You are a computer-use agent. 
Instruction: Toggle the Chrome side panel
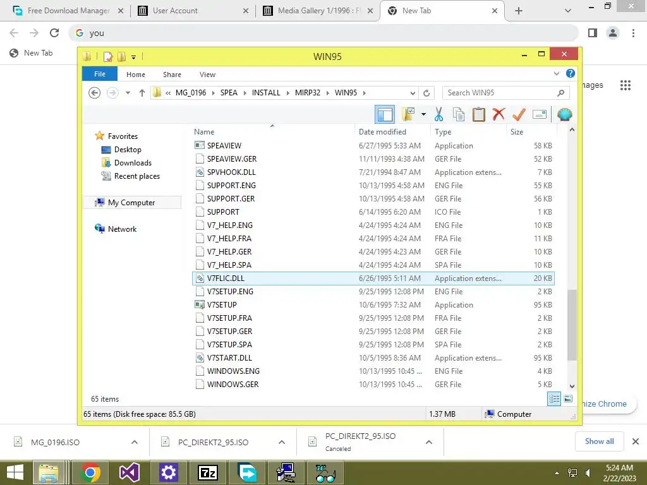point(593,33)
